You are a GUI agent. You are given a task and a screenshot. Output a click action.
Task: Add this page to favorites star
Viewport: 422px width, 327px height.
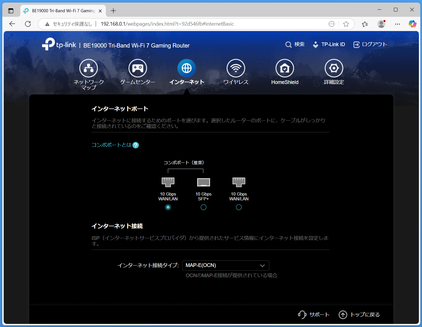coord(346,24)
